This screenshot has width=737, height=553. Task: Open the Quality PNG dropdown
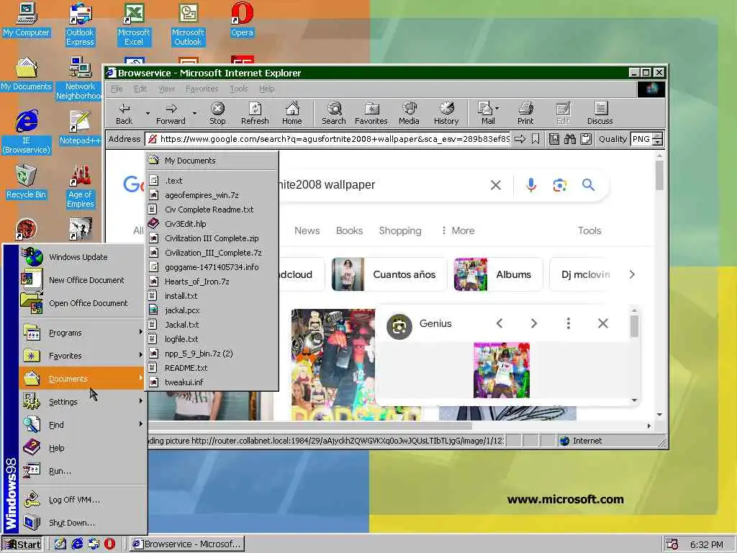(x=658, y=139)
